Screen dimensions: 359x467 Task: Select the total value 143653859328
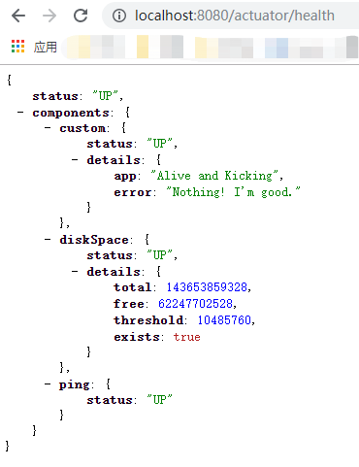(x=207, y=287)
